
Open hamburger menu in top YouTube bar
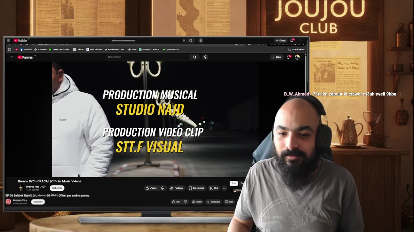coord(8,41)
